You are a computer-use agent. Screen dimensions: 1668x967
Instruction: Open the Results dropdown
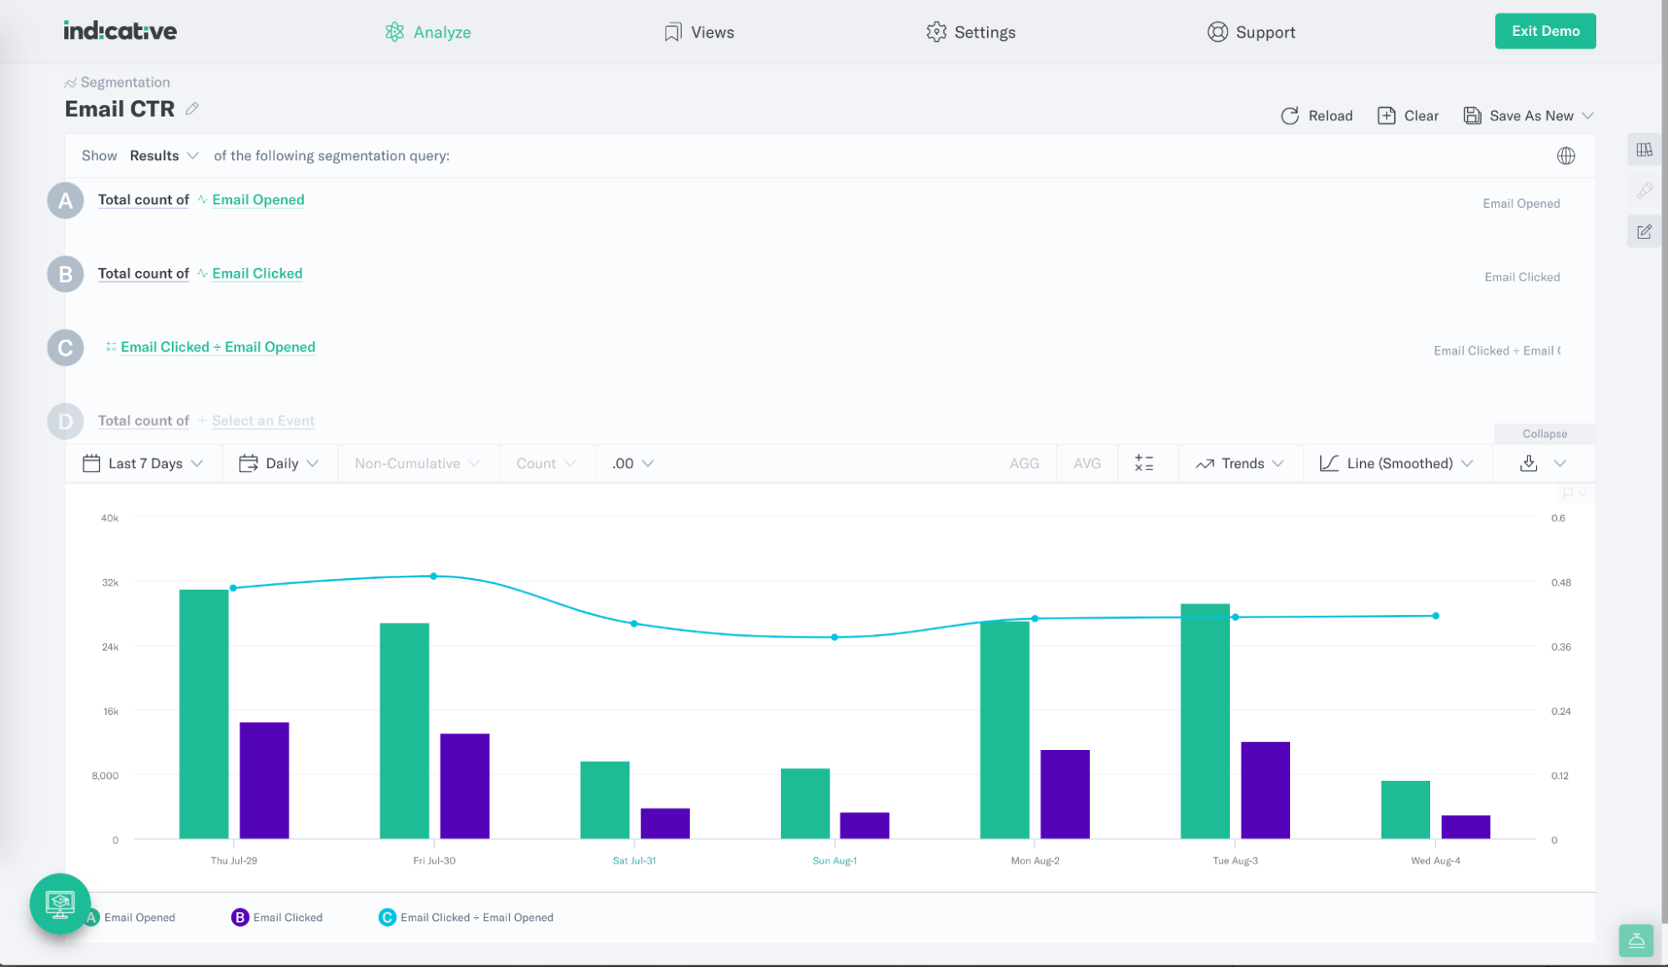click(164, 155)
